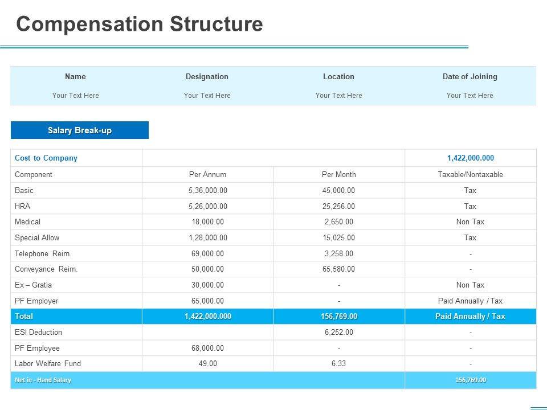Viewport: 547px width, 410px height.
Task: Click the Salary Break-up button
Action: point(80,130)
